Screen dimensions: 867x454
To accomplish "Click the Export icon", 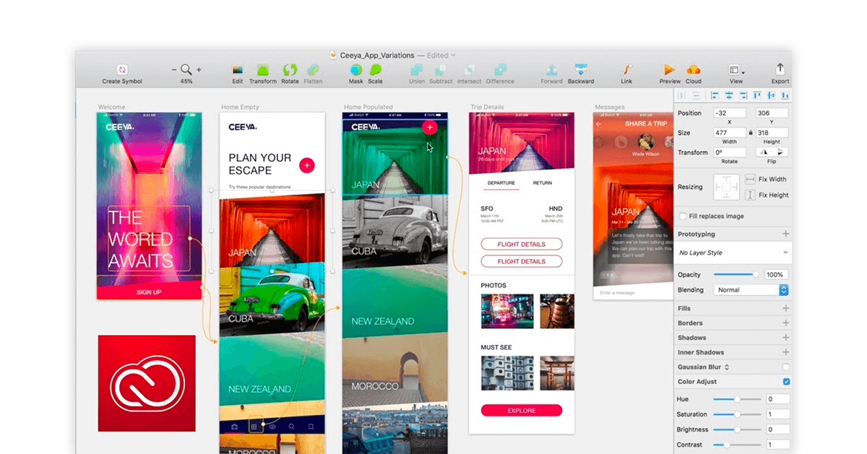I will click(x=780, y=69).
